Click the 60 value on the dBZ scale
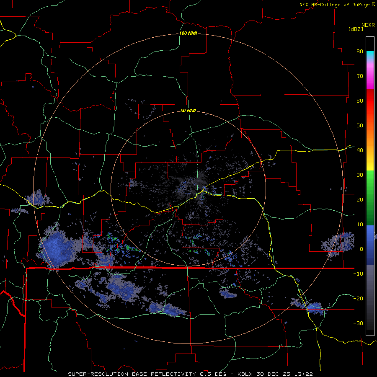The image size is (377, 377). coord(360,101)
